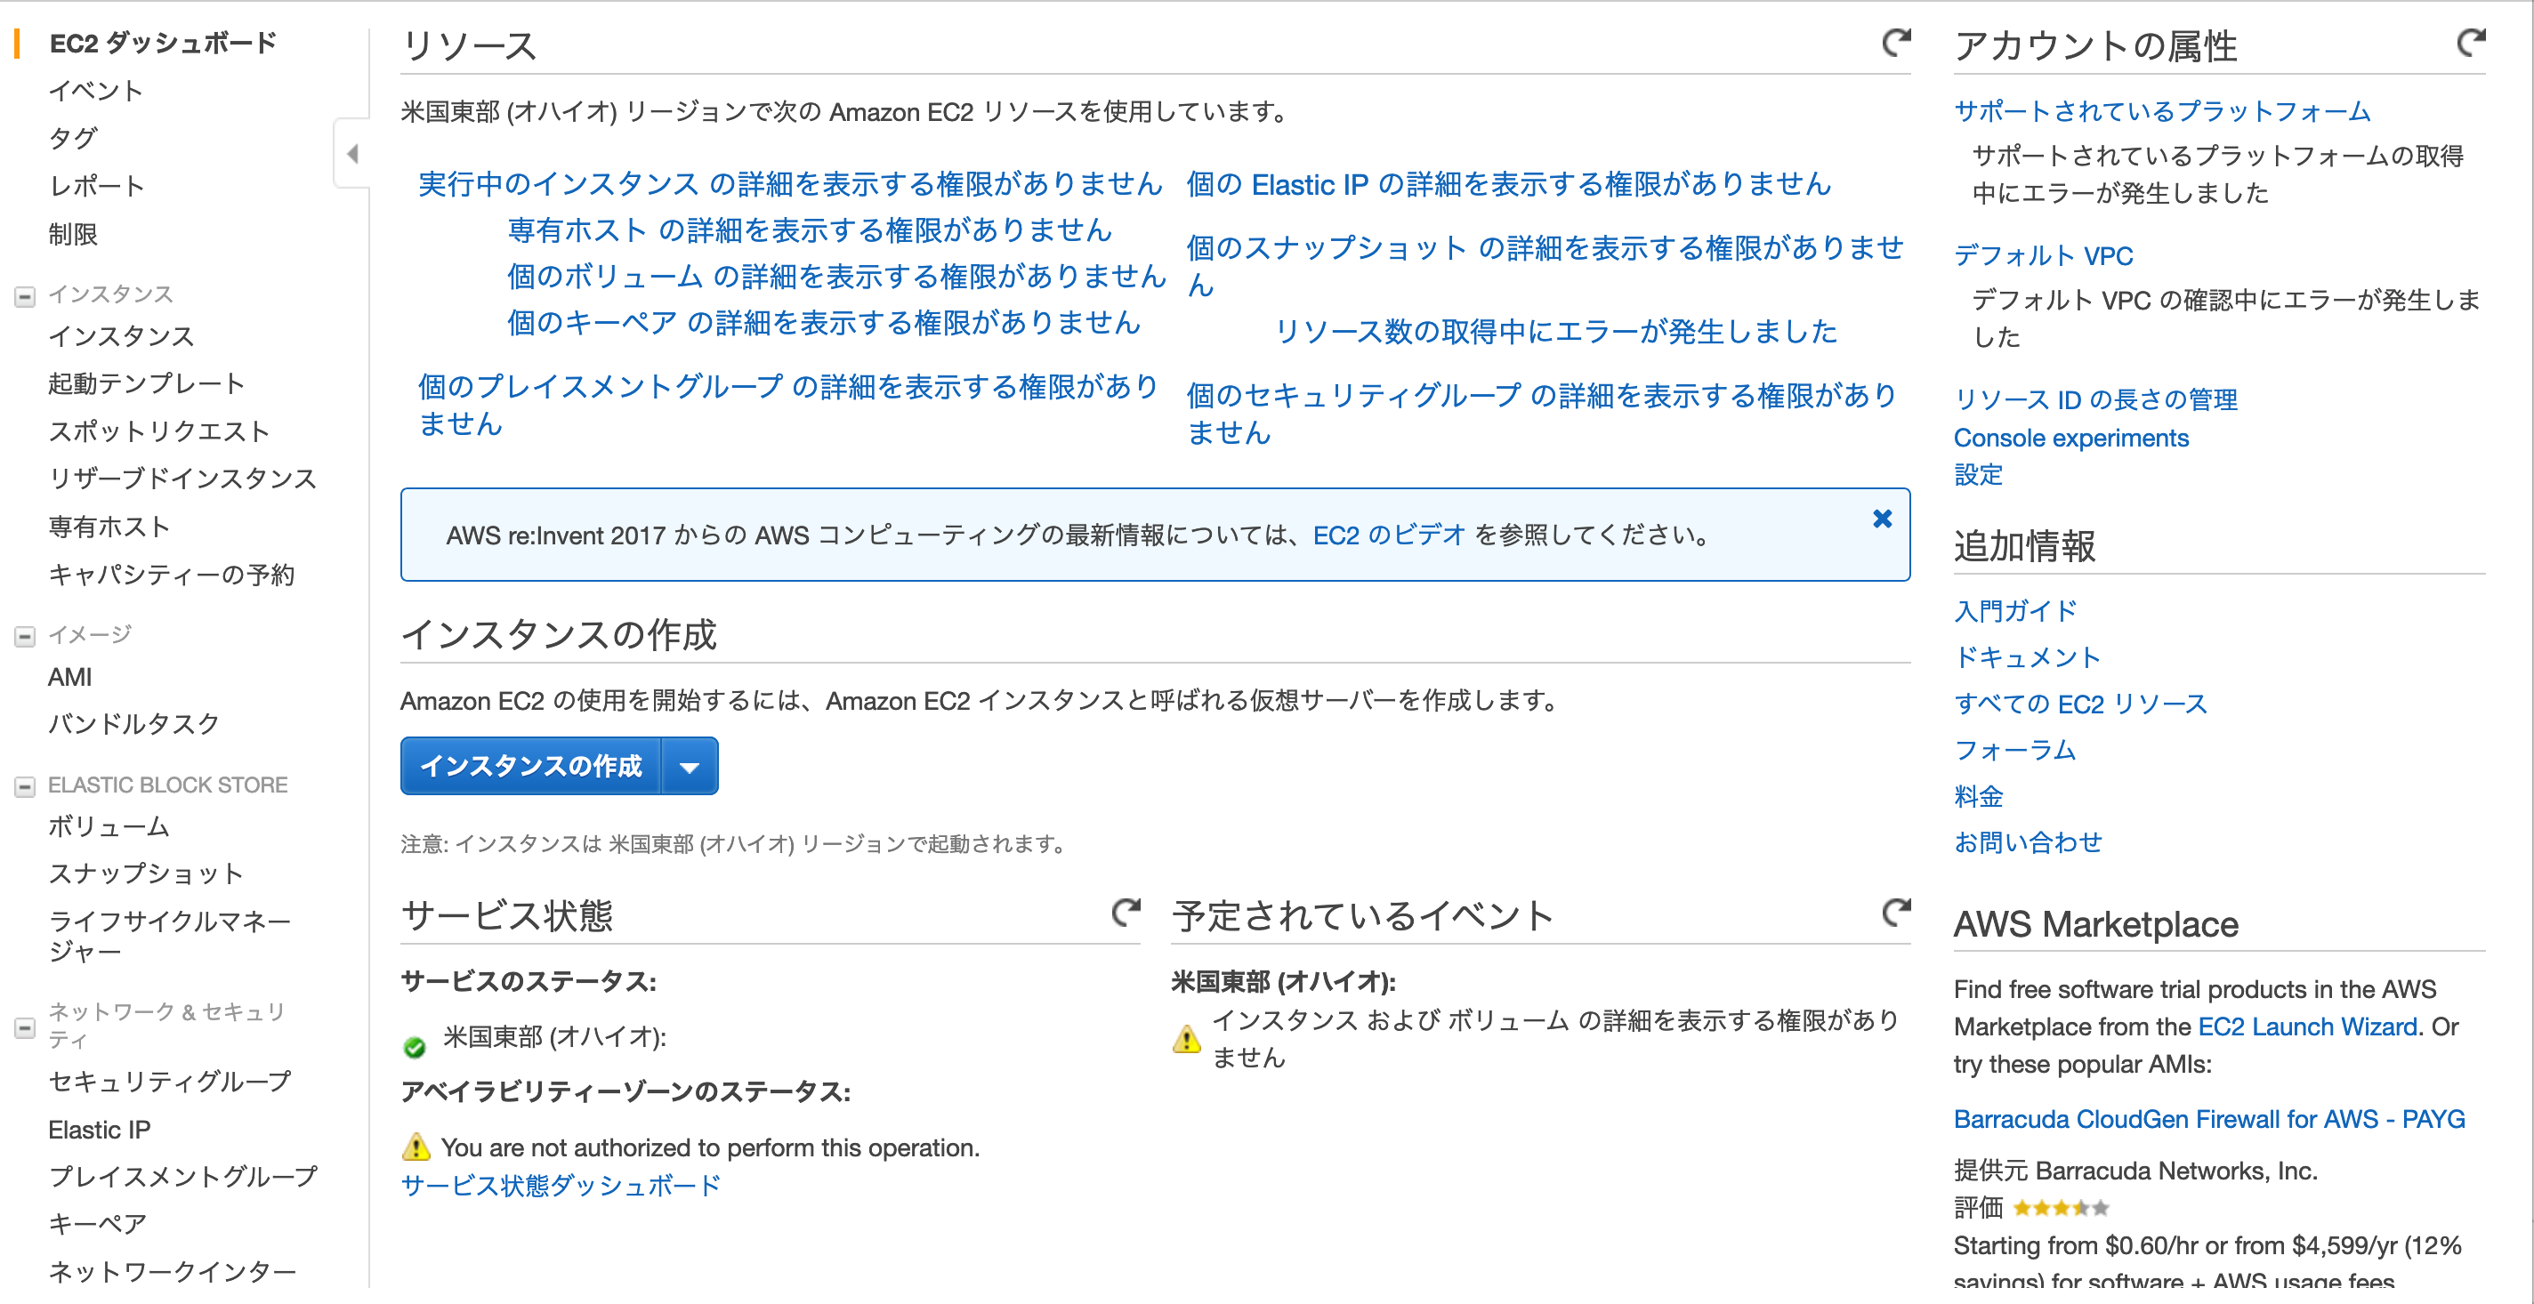This screenshot has height=1304, width=2534.
Task: Collapse the ネットワーク & セキュリティ group
Action: coord(25,1027)
